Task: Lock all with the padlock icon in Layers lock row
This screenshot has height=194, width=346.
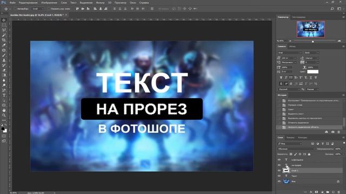Action: click(309, 154)
